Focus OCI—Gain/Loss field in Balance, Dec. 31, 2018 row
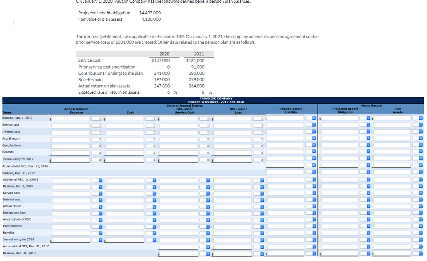427x261 pixels. coord(233,254)
